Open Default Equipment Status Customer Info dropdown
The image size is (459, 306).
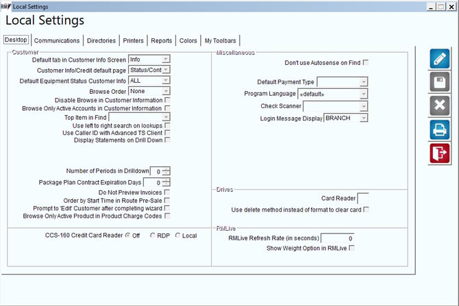166,81
